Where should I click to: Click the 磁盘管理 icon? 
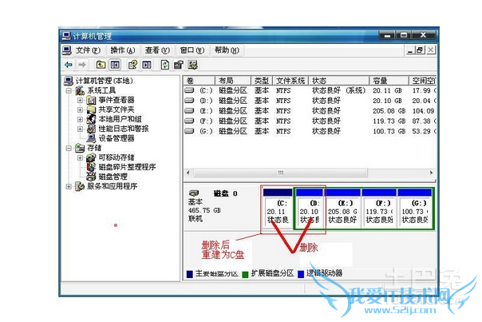pyautogui.click(x=91, y=177)
